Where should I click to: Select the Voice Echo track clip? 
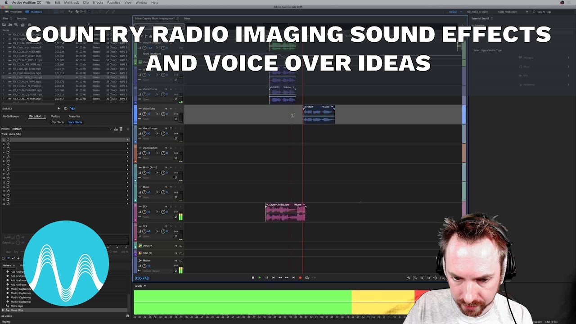(319, 116)
